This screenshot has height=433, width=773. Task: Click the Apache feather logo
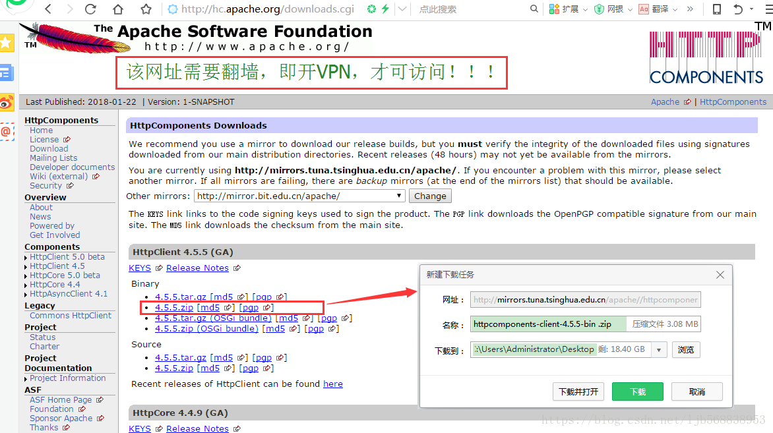pyautogui.click(x=74, y=38)
